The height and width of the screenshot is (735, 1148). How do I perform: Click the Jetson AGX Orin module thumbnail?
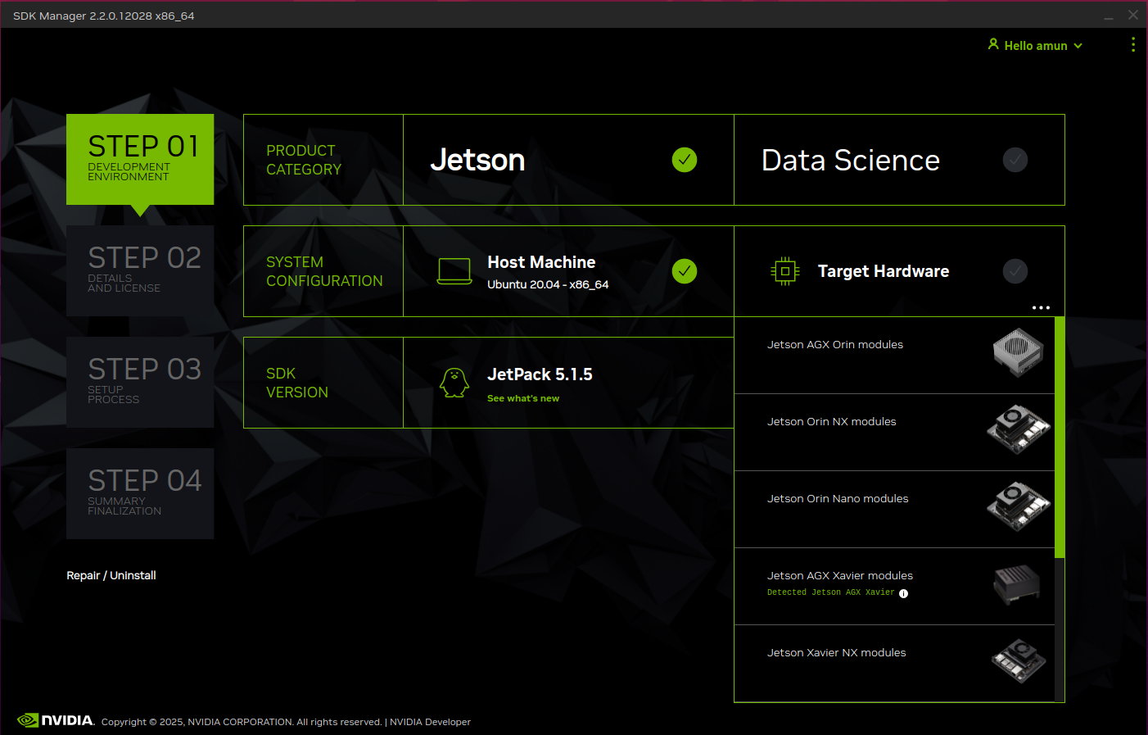[1018, 352]
